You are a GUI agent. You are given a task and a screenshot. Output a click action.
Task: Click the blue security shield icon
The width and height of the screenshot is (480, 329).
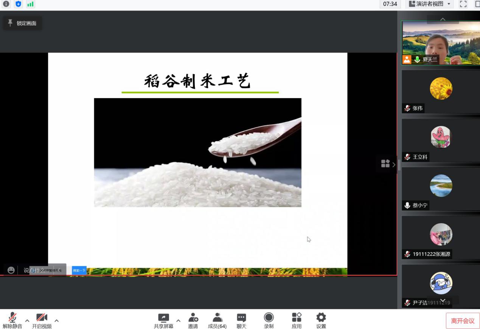pos(18,4)
